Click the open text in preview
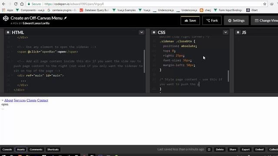The image size is (278, 156). [x=5, y=104]
